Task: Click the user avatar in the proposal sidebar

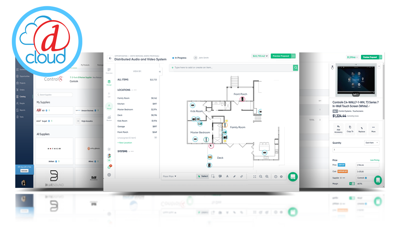Action: pos(109,156)
